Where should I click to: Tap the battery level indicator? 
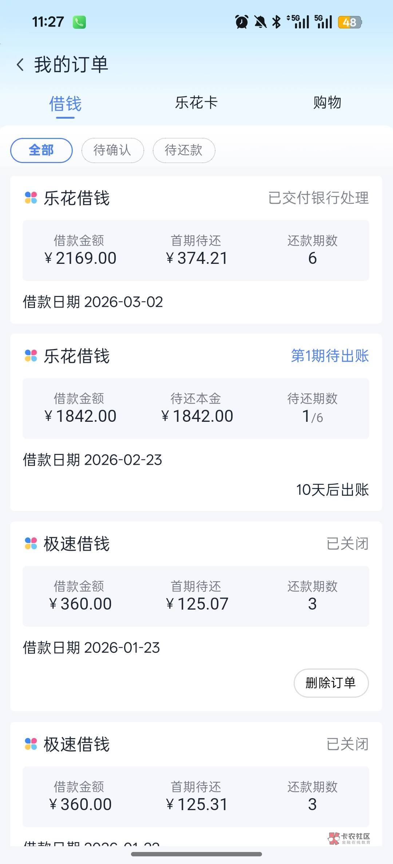pyautogui.click(x=349, y=23)
